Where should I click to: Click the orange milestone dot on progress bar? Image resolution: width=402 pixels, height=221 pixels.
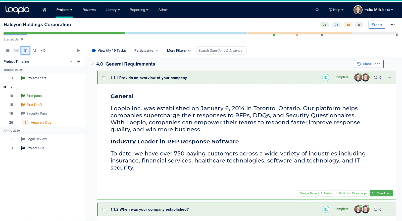[x=297, y=35]
